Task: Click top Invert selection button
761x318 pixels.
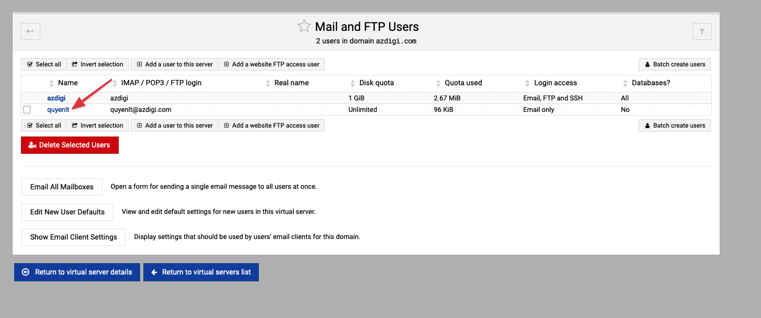Action: (x=98, y=64)
